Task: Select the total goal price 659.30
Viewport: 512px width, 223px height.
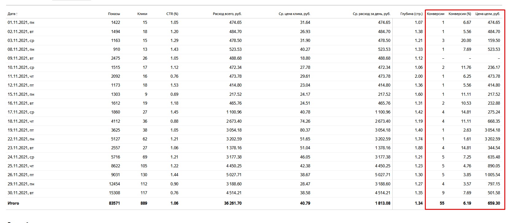Action: coord(494,203)
